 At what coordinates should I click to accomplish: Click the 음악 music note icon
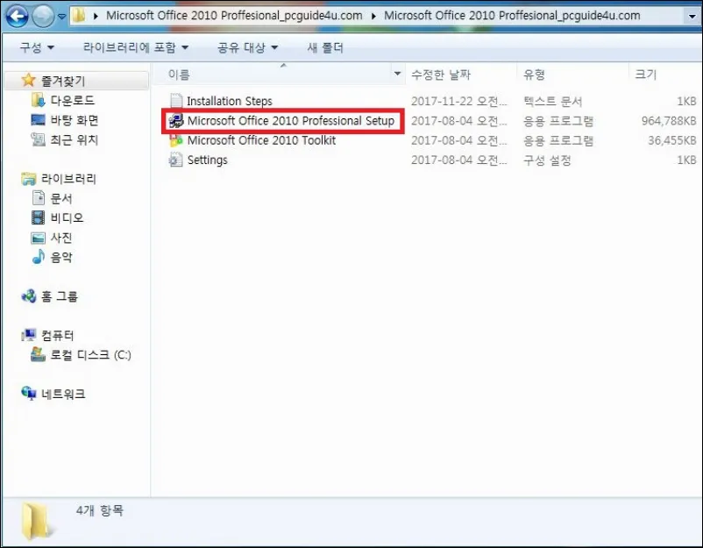(x=39, y=257)
